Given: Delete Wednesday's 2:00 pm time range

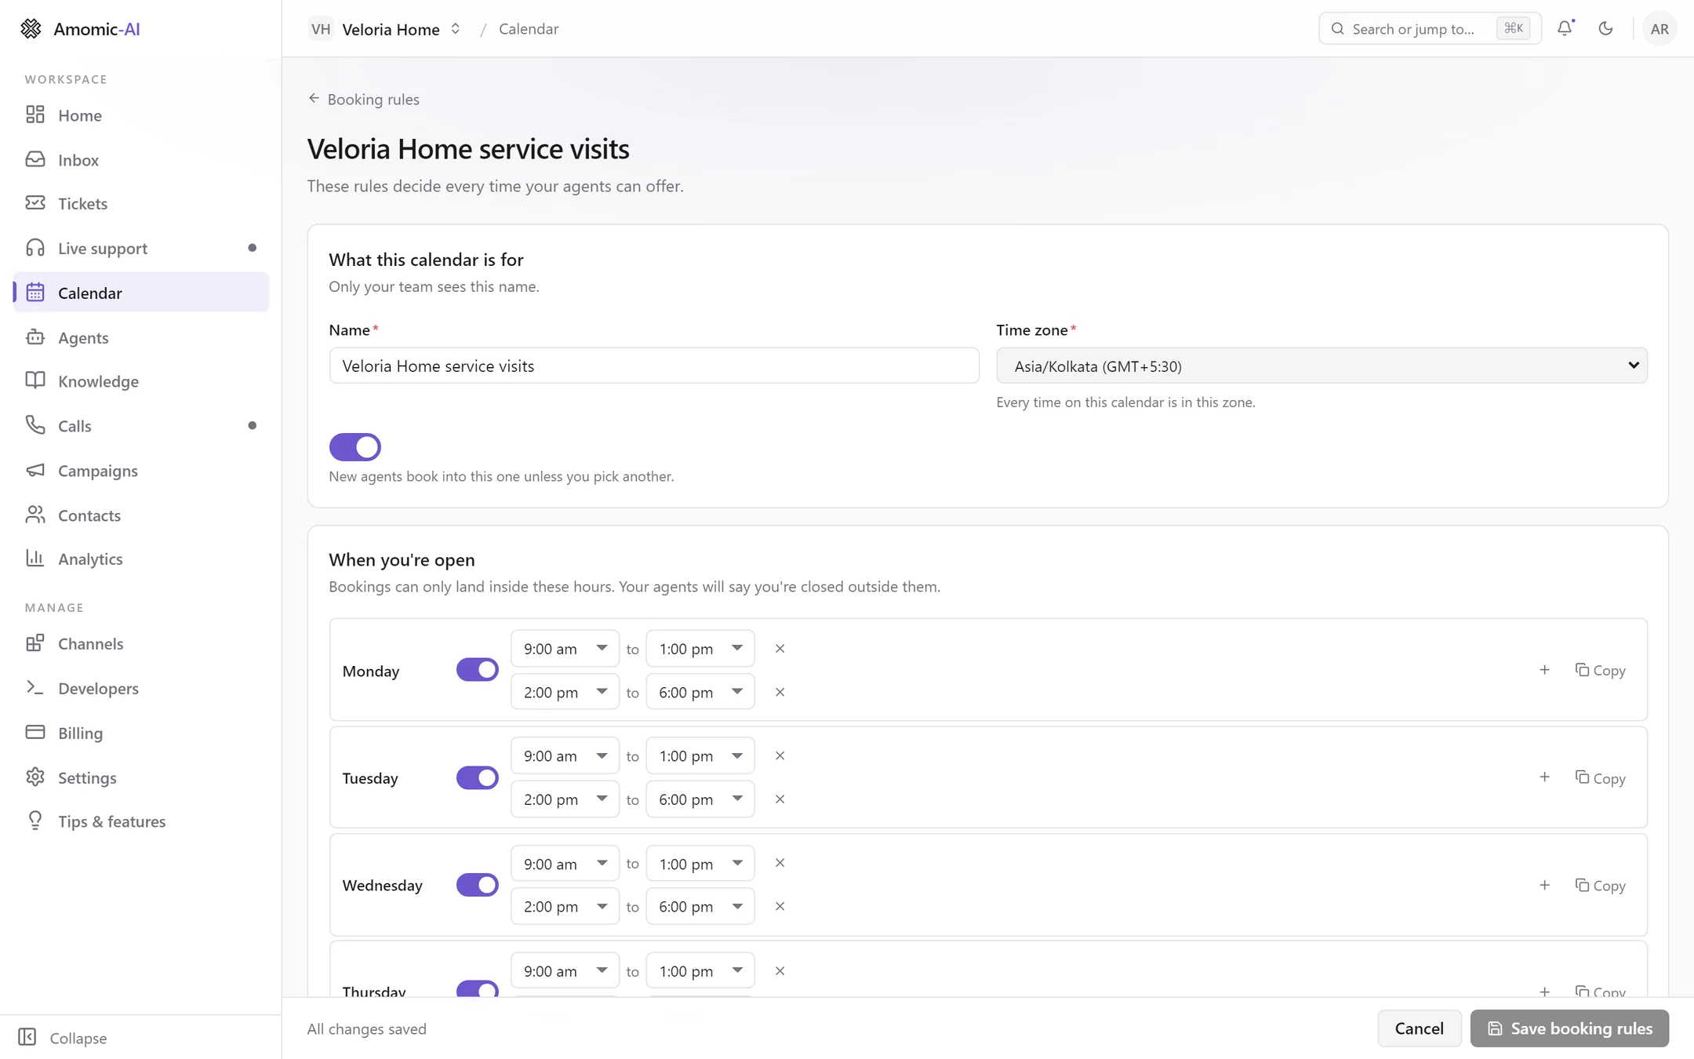Looking at the screenshot, I should pyautogui.click(x=780, y=906).
